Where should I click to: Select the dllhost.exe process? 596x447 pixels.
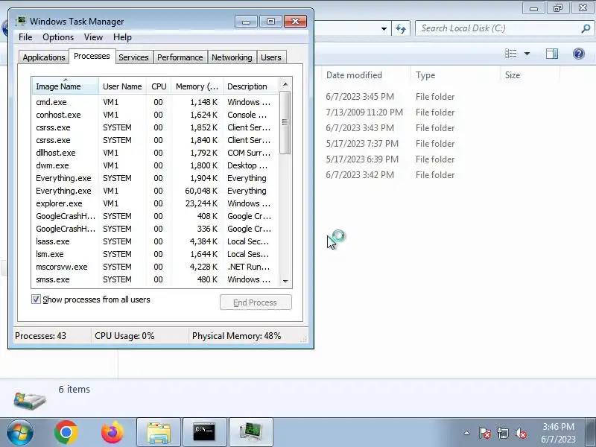tap(156, 153)
